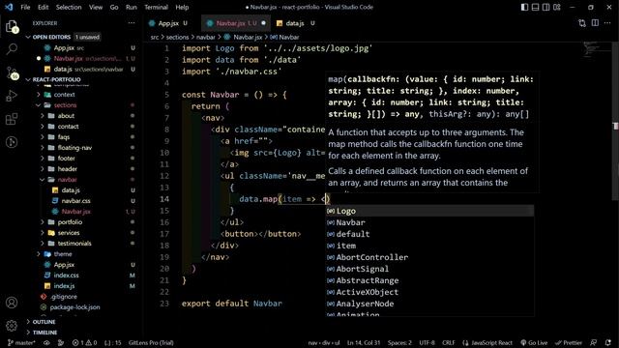Open navbar.css in explorer tree
This screenshot has height=348, width=619.
(x=75, y=201)
